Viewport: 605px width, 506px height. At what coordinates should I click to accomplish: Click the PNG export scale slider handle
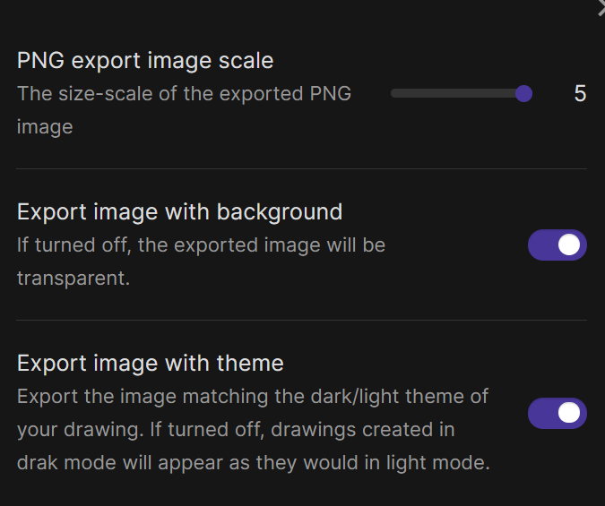click(x=523, y=94)
